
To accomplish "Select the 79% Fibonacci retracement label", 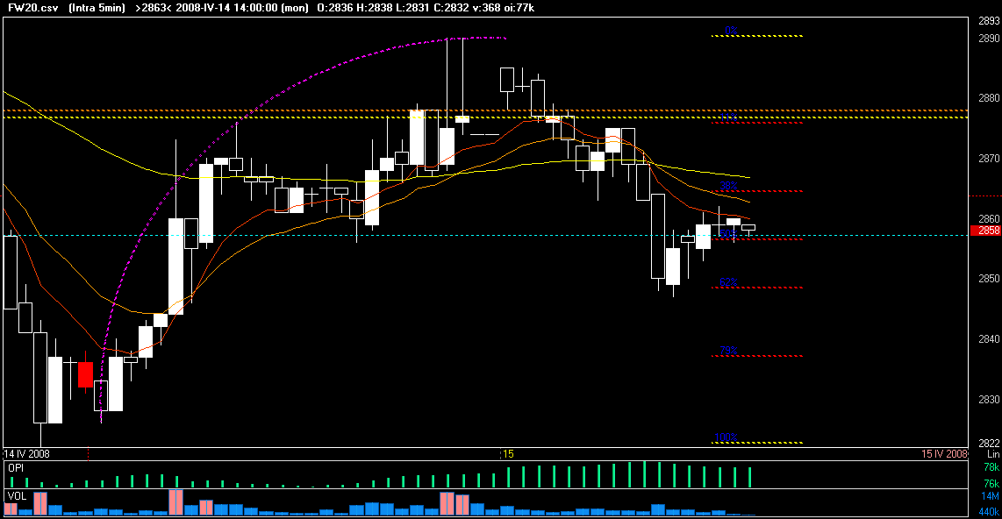I will [728, 351].
